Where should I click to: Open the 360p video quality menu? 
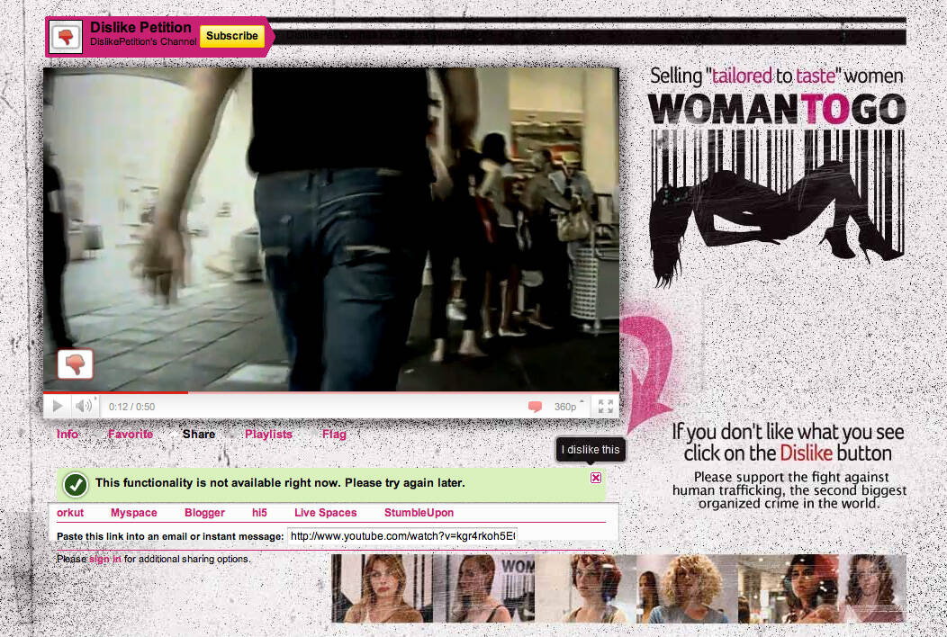[x=566, y=407]
